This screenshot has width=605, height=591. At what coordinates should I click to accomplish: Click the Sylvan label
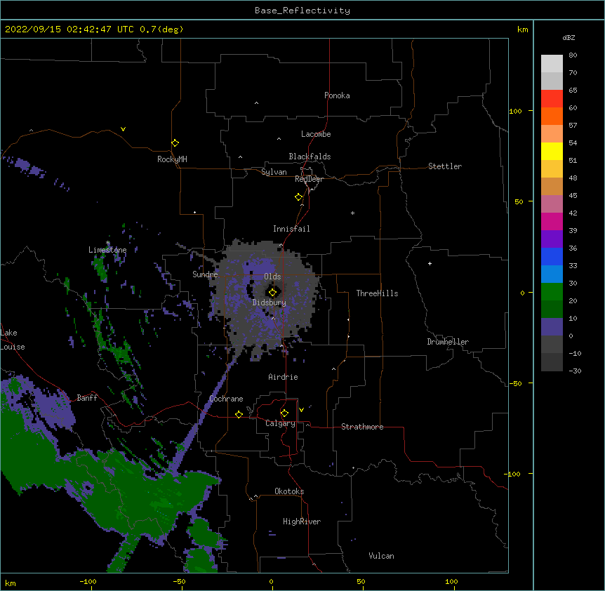point(274,172)
